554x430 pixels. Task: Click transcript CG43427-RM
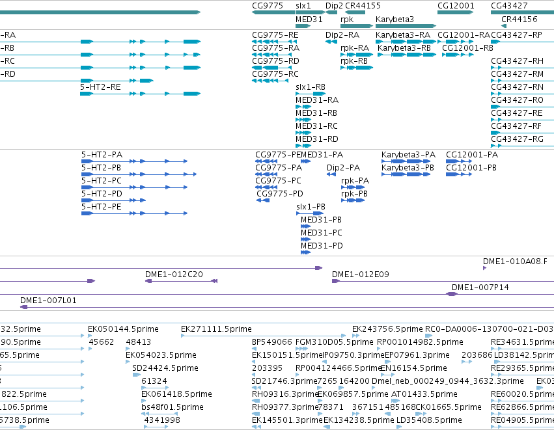pyautogui.click(x=522, y=81)
